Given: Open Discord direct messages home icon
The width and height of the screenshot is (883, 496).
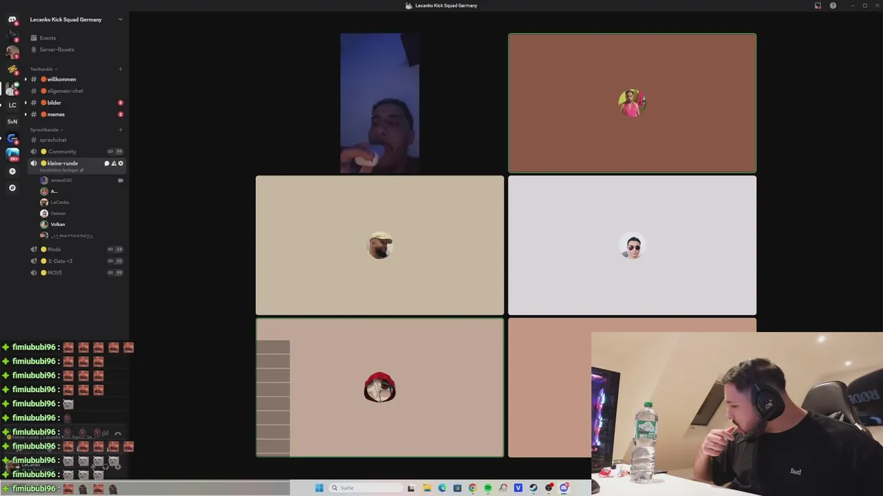Looking at the screenshot, I should tap(12, 19).
